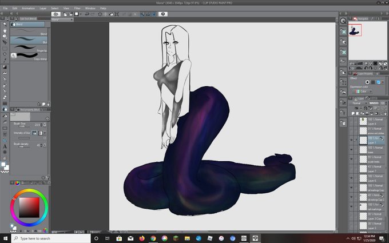Select the Zoom magnifier tool
Screen dimensions: 389x243
tap(5, 24)
